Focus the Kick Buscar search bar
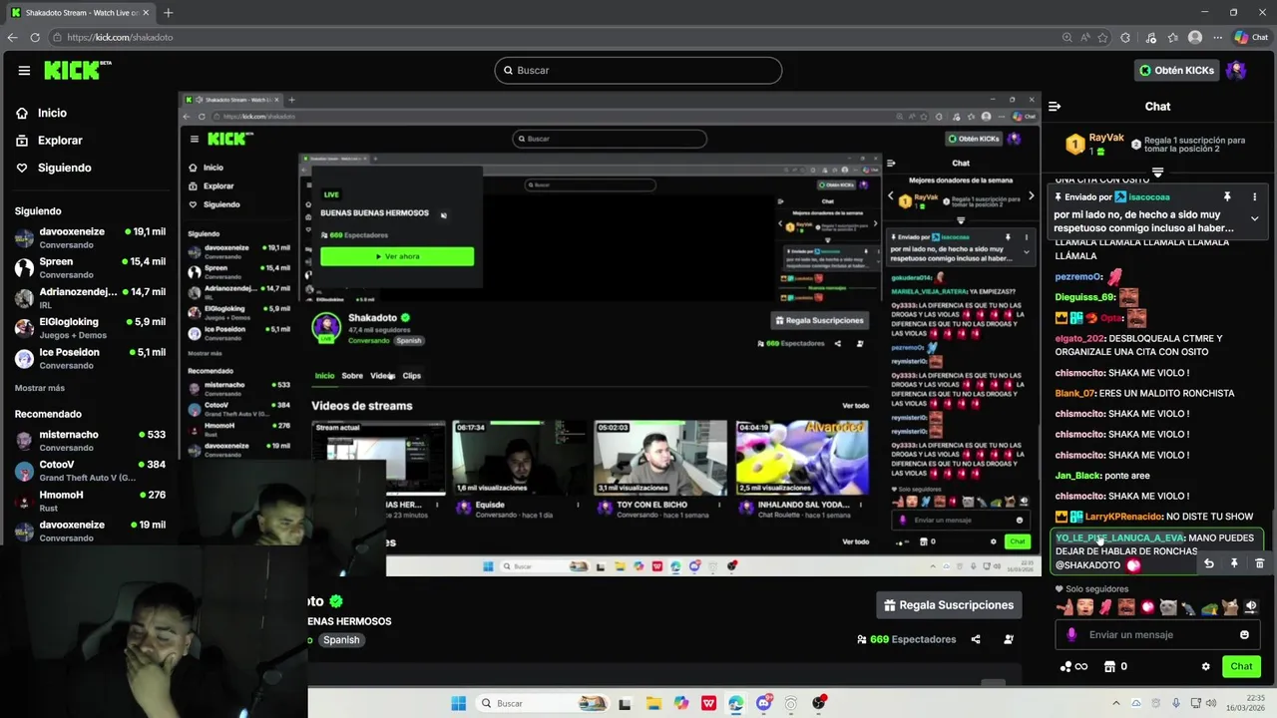This screenshot has height=718, width=1277. click(638, 71)
